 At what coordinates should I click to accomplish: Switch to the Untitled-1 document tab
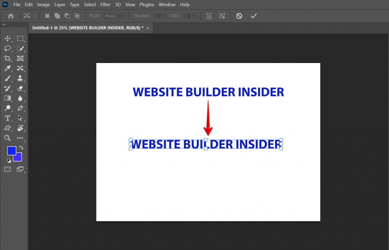(87, 28)
